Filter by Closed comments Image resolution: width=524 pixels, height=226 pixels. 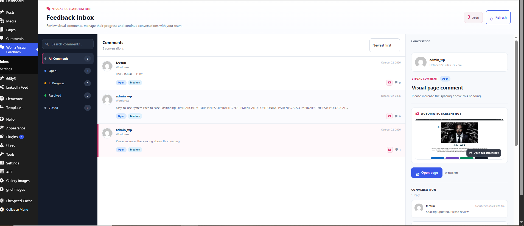coord(68,108)
